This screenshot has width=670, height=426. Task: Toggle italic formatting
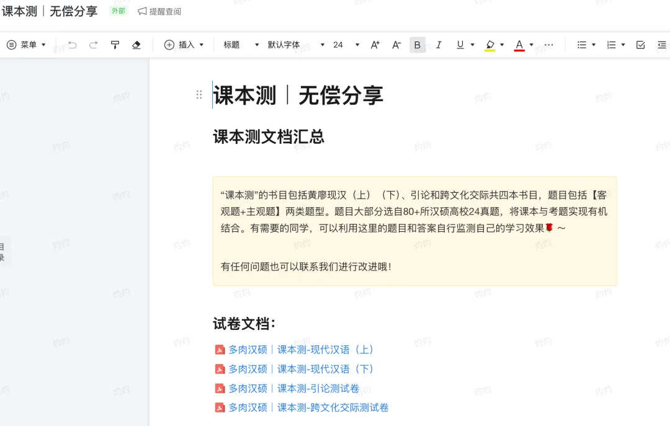(x=439, y=45)
